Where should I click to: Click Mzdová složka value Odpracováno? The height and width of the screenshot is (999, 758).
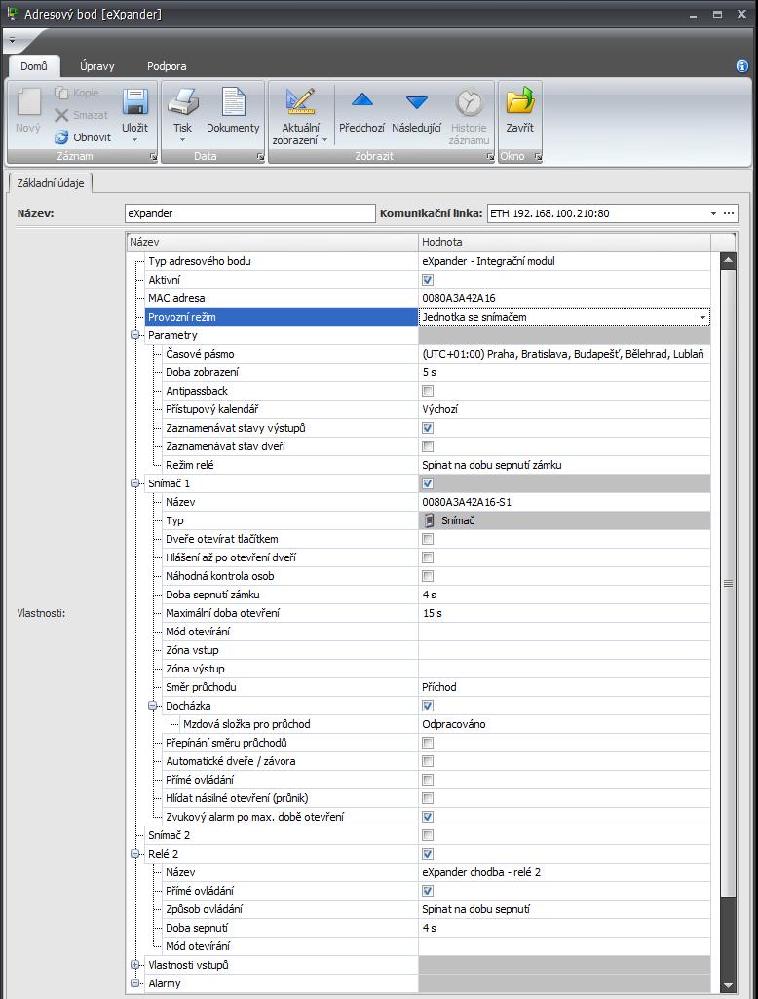pos(453,724)
